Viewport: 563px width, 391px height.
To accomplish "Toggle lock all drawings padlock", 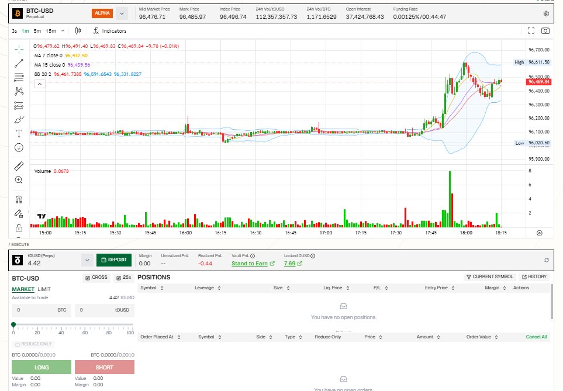I will [x=19, y=227].
